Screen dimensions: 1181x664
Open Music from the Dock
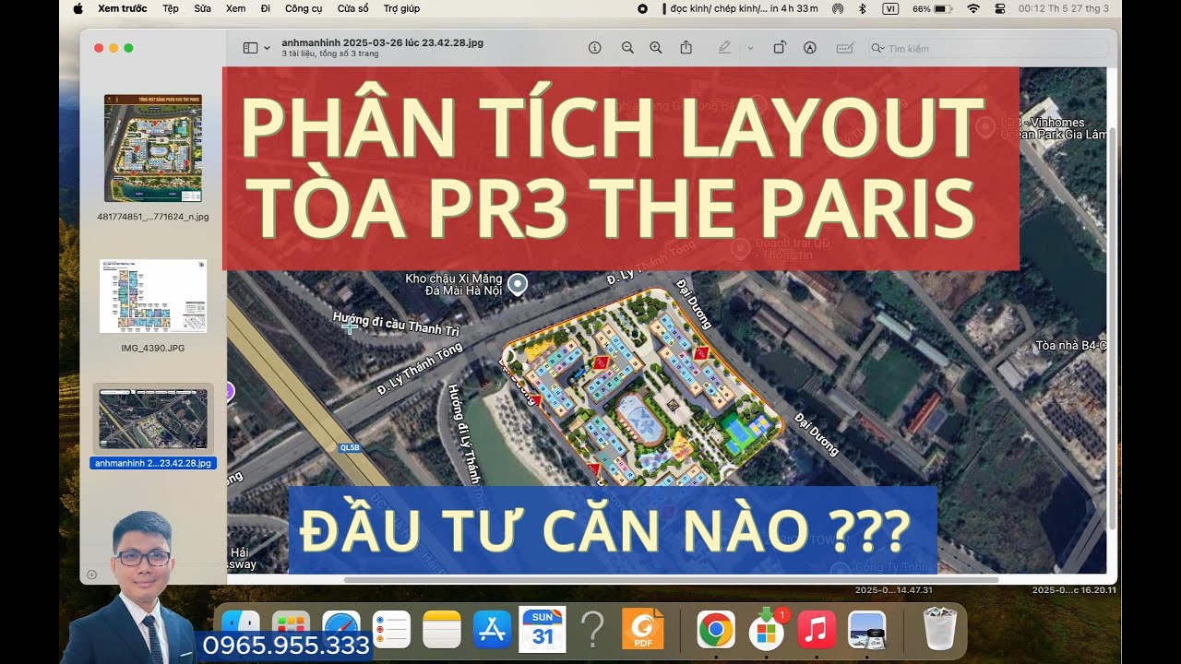[817, 630]
